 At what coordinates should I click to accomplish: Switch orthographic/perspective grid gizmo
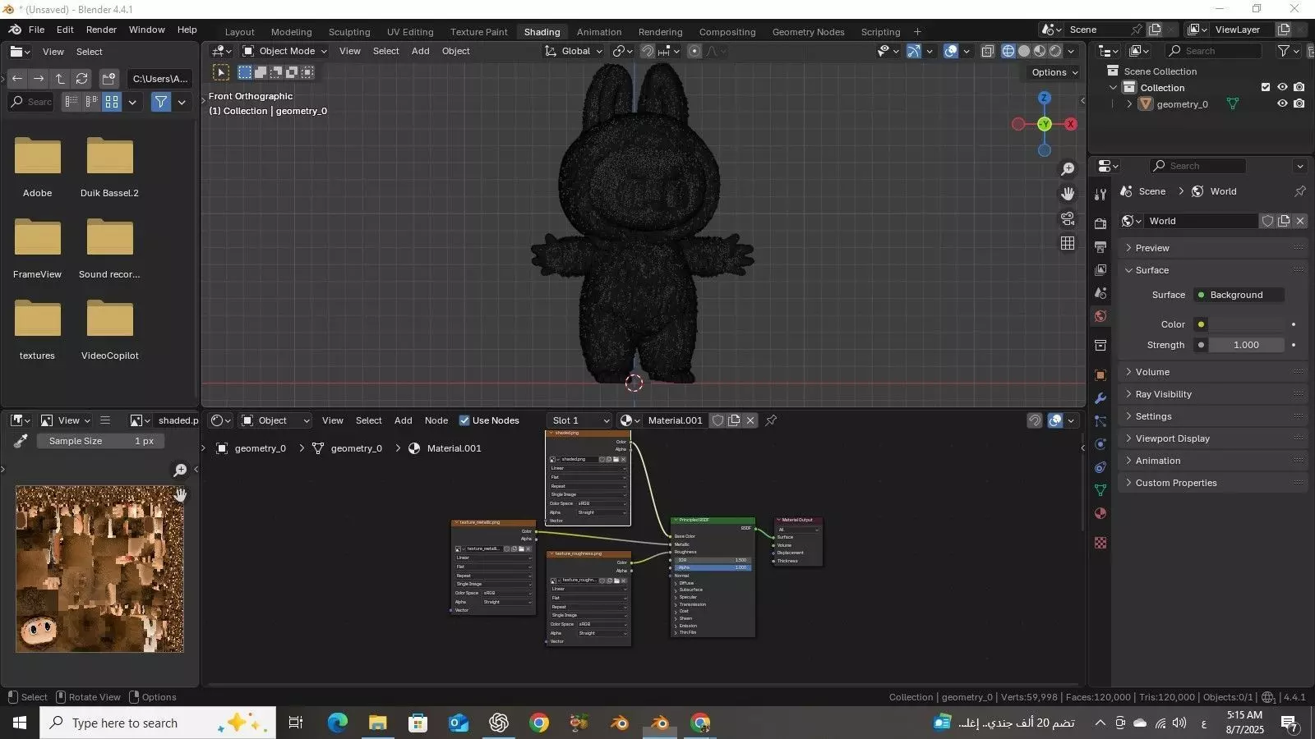[x=1068, y=243]
